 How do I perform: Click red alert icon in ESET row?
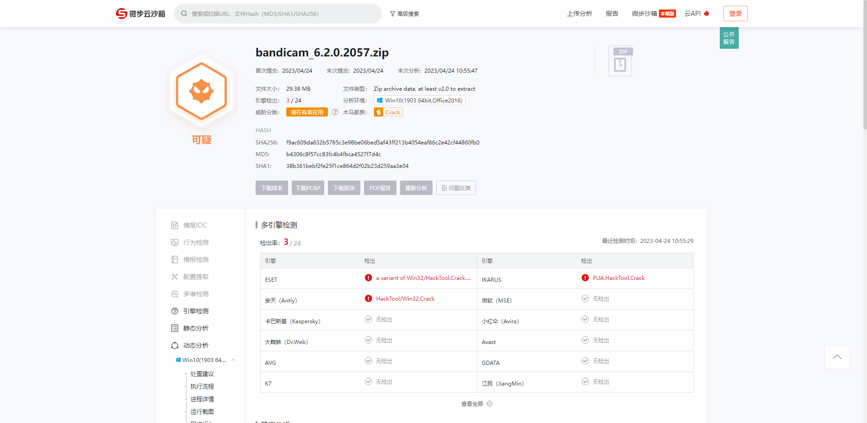(368, 278)
